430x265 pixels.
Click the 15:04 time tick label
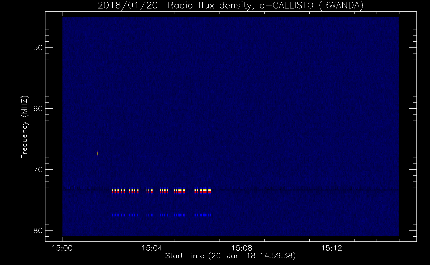[152, 248]
